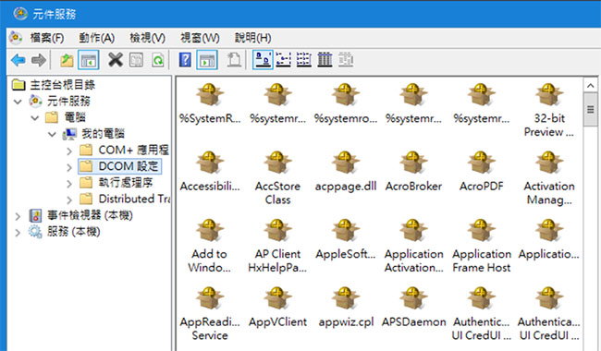
Task: Select the acppage.dll item
Action: (346, 172)
